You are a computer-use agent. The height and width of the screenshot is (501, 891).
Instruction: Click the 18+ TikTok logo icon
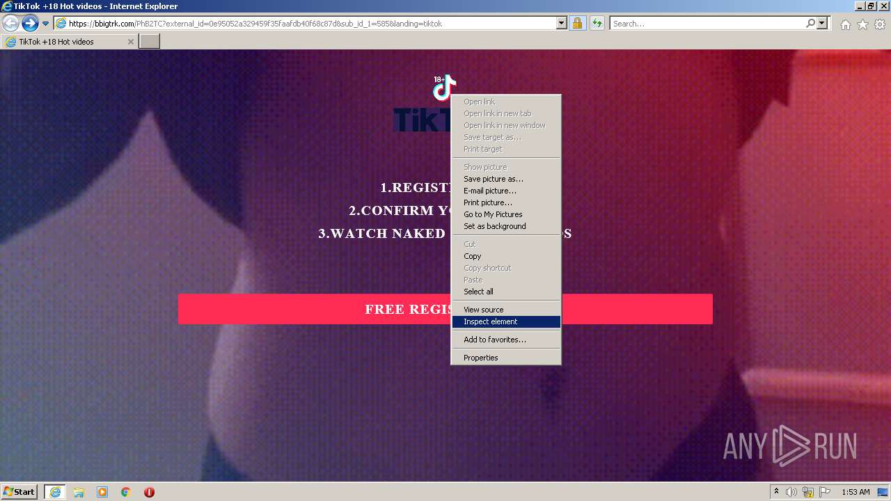point(443,88)
